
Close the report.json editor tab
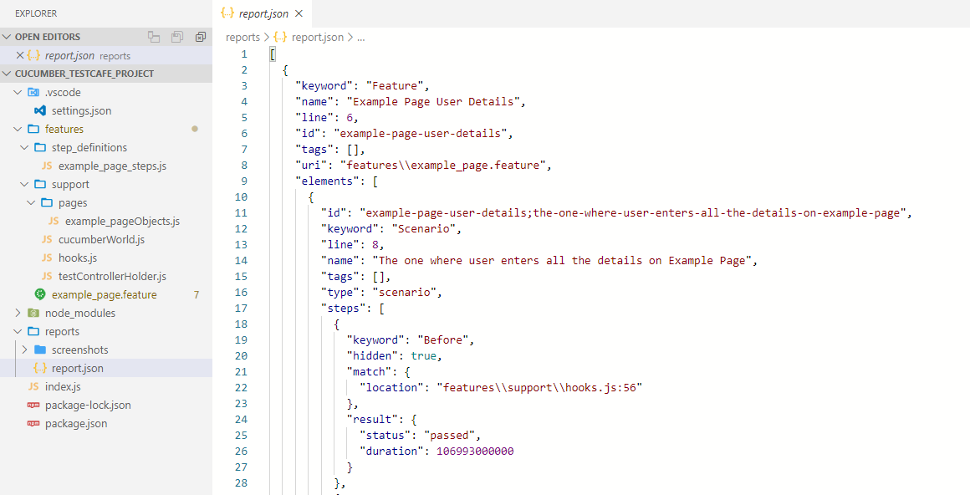[299, 13]
